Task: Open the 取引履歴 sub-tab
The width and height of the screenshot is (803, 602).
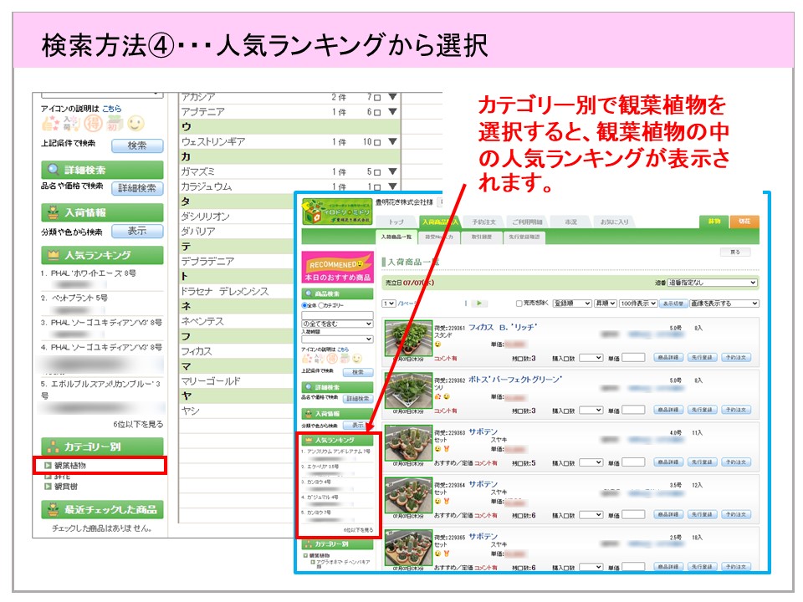Action: (x=481, y=237)
